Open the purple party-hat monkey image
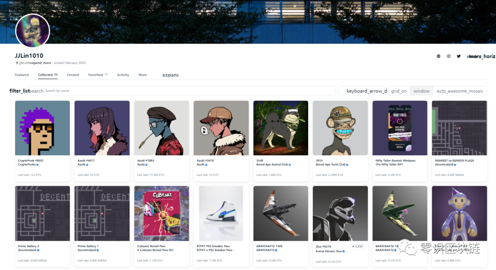This screenshot has height=270, width=496. pos(459,214)
